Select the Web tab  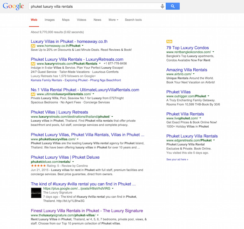pos(34,20)
